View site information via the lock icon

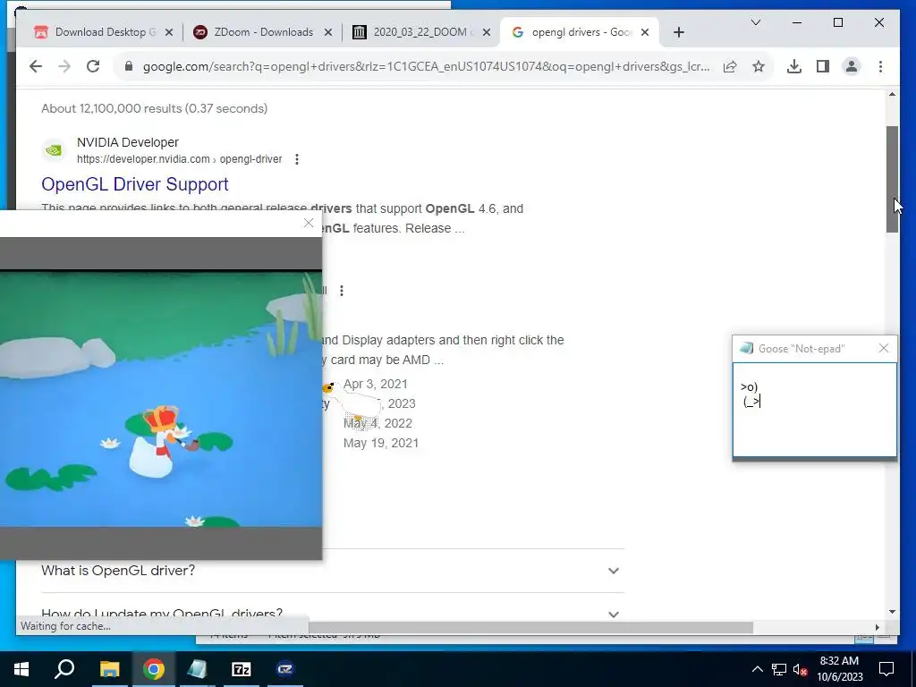click(x=129, y=66)
